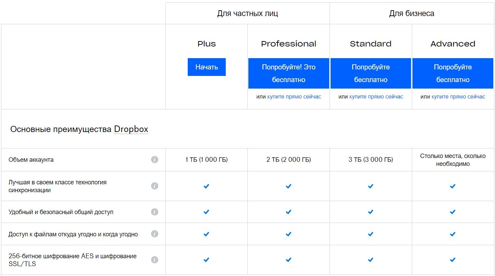Image resolution: width=495 pixels, height=276 pixels.
Task: Click Plus checkmark in общий доступ row
Action: pyautogui.click(x=206, y=212)
